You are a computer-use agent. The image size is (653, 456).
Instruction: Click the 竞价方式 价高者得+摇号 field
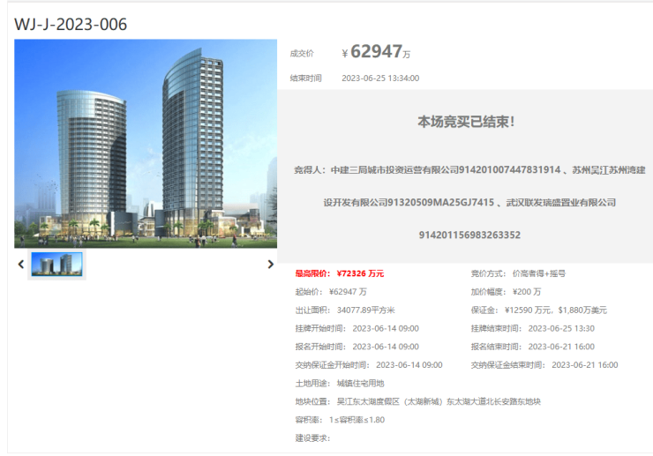pyautogui.click(x=518, y=273)
